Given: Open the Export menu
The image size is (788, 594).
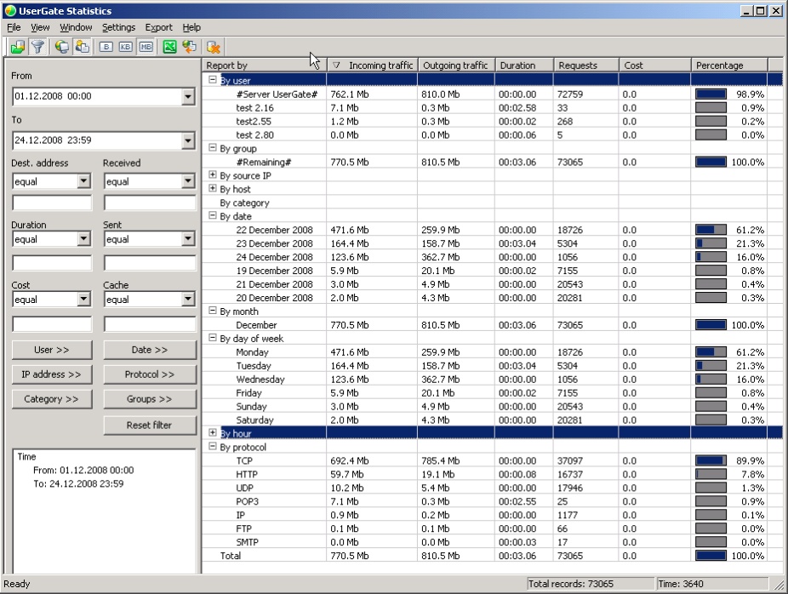Looking at the screenshot, I should tap(158, 27).
